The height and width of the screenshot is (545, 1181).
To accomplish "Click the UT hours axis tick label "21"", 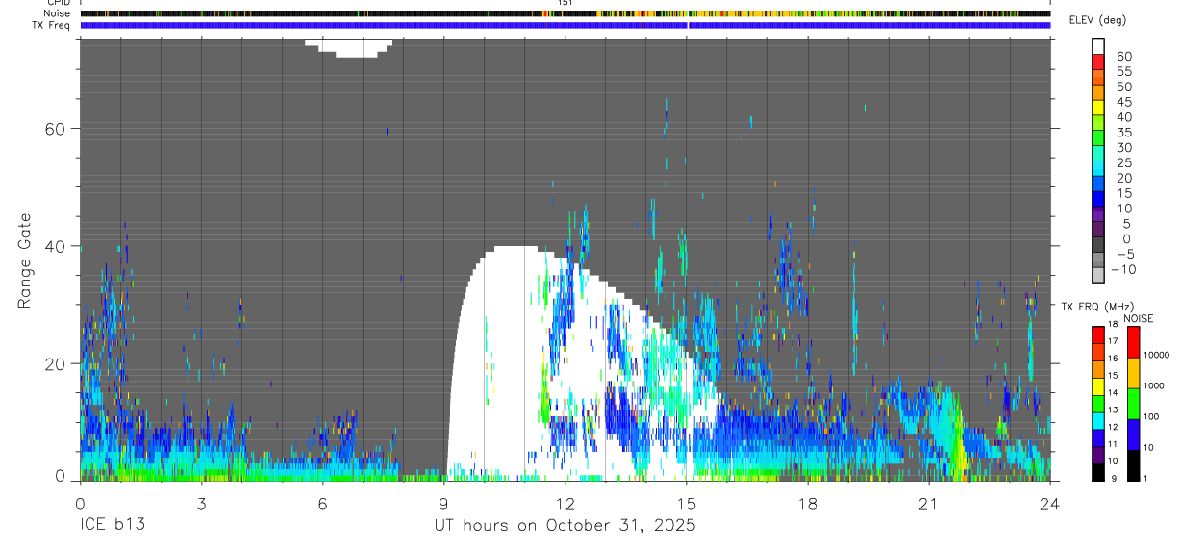I will (x=929, y=505).
